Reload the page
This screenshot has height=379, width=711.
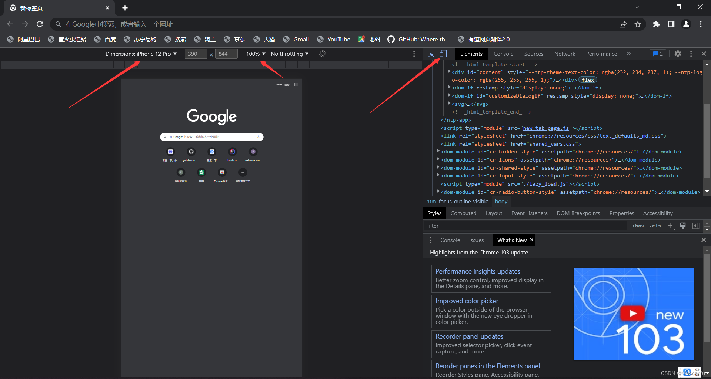point(40,24)
